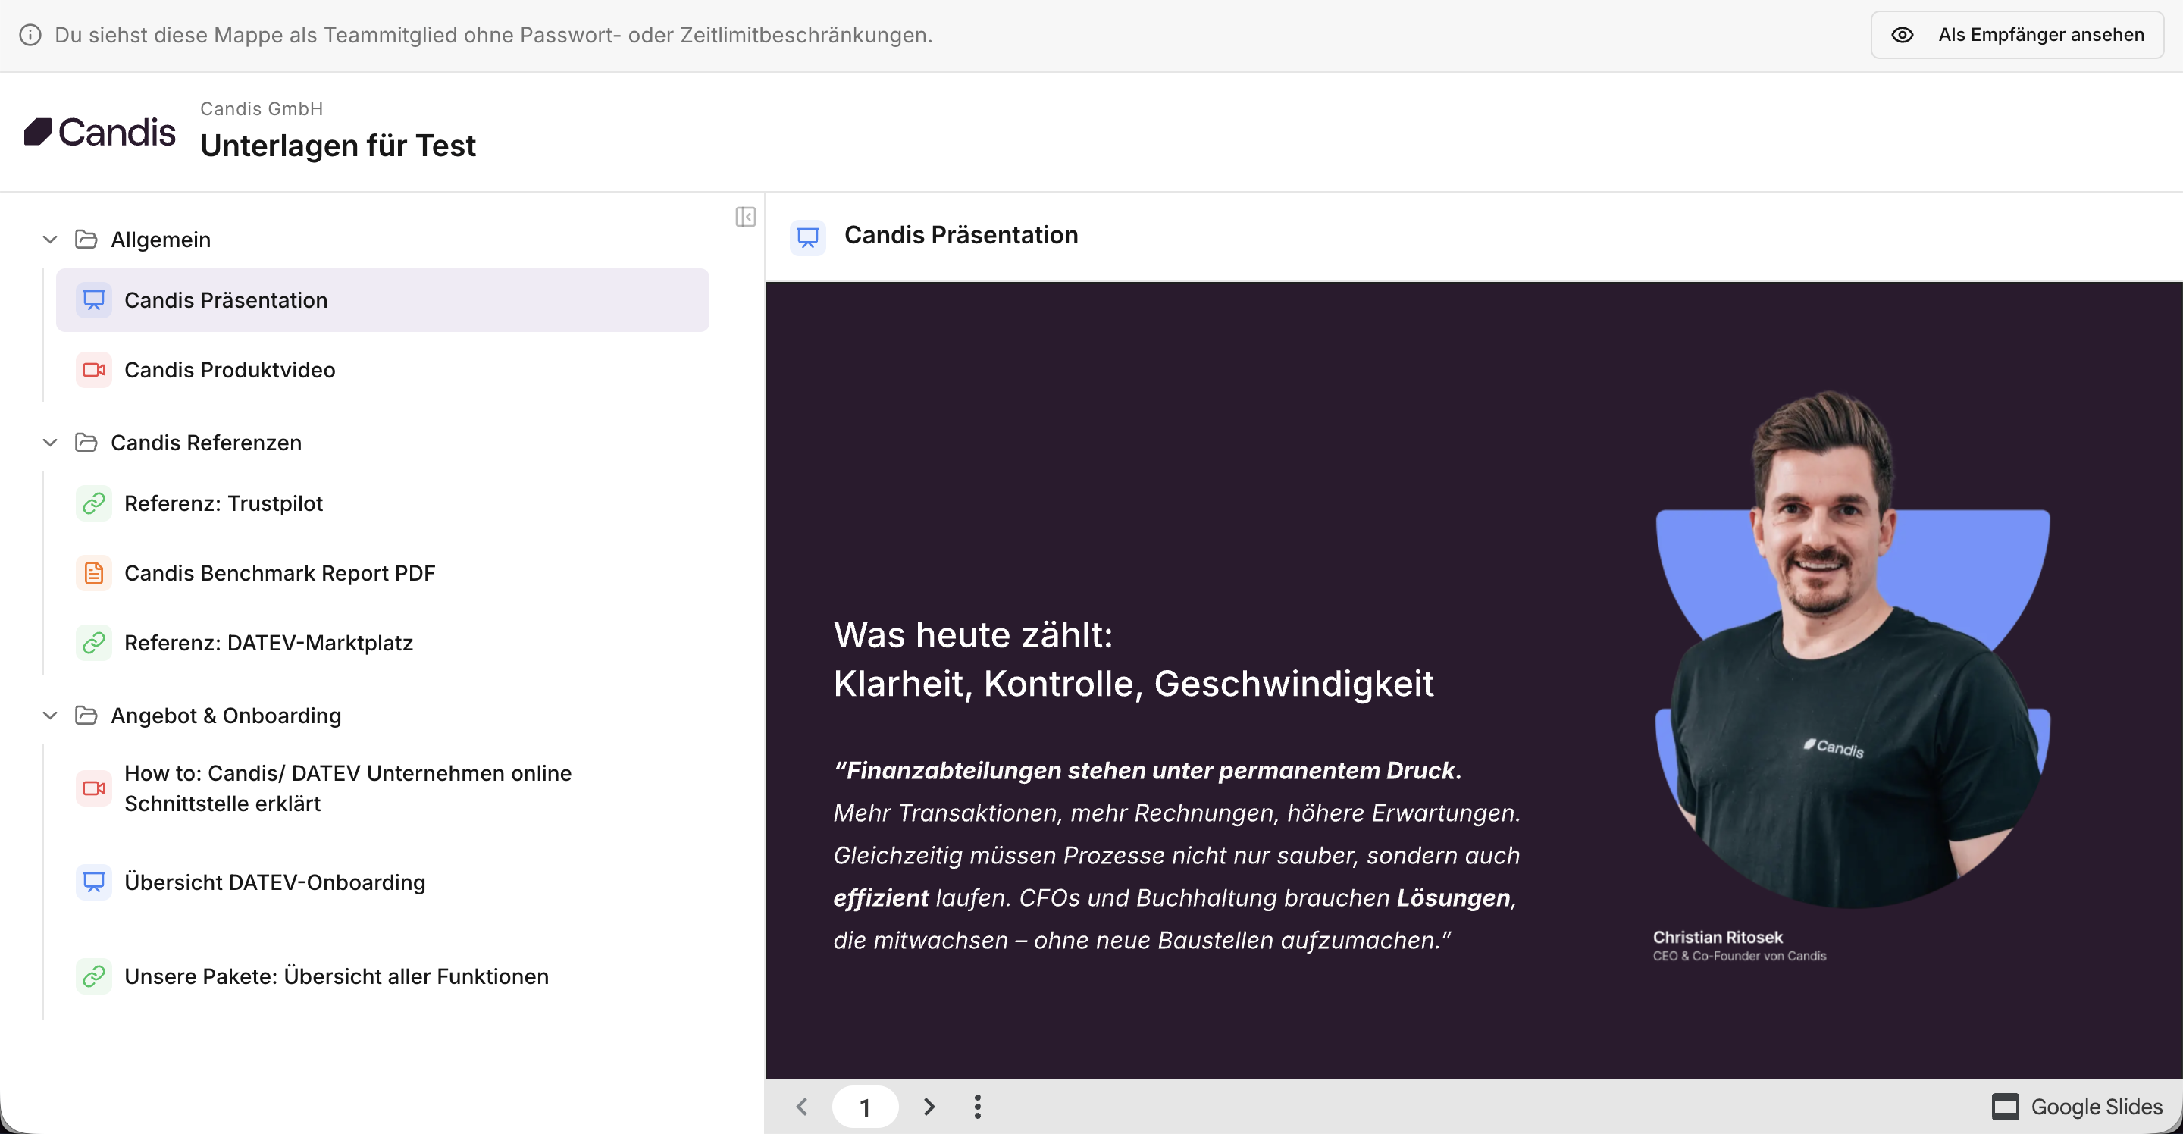Click the link icon next to Referenz: Trustpilot
Viewport: 2183px width, 1134px height.
pyautogui.click(x=93, y=503)
